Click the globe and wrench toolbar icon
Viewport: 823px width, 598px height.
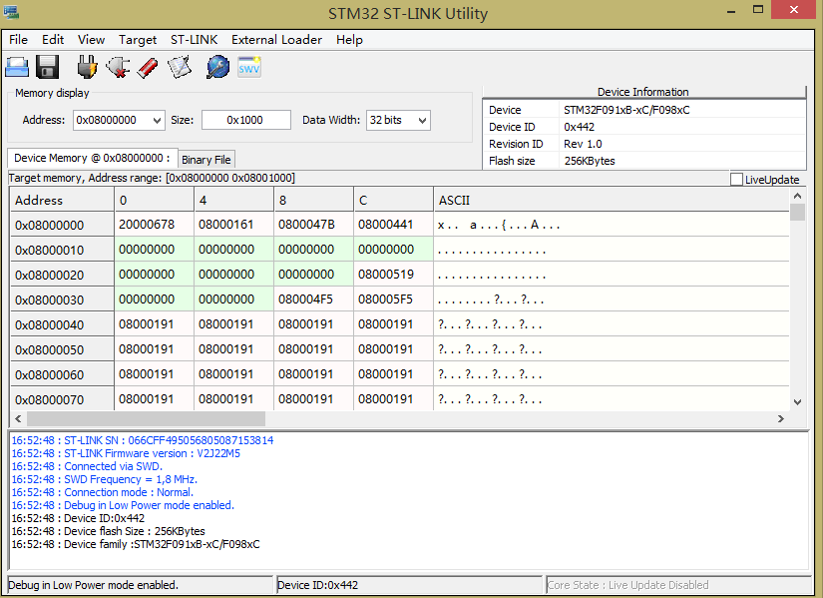[x=217, y=67]
